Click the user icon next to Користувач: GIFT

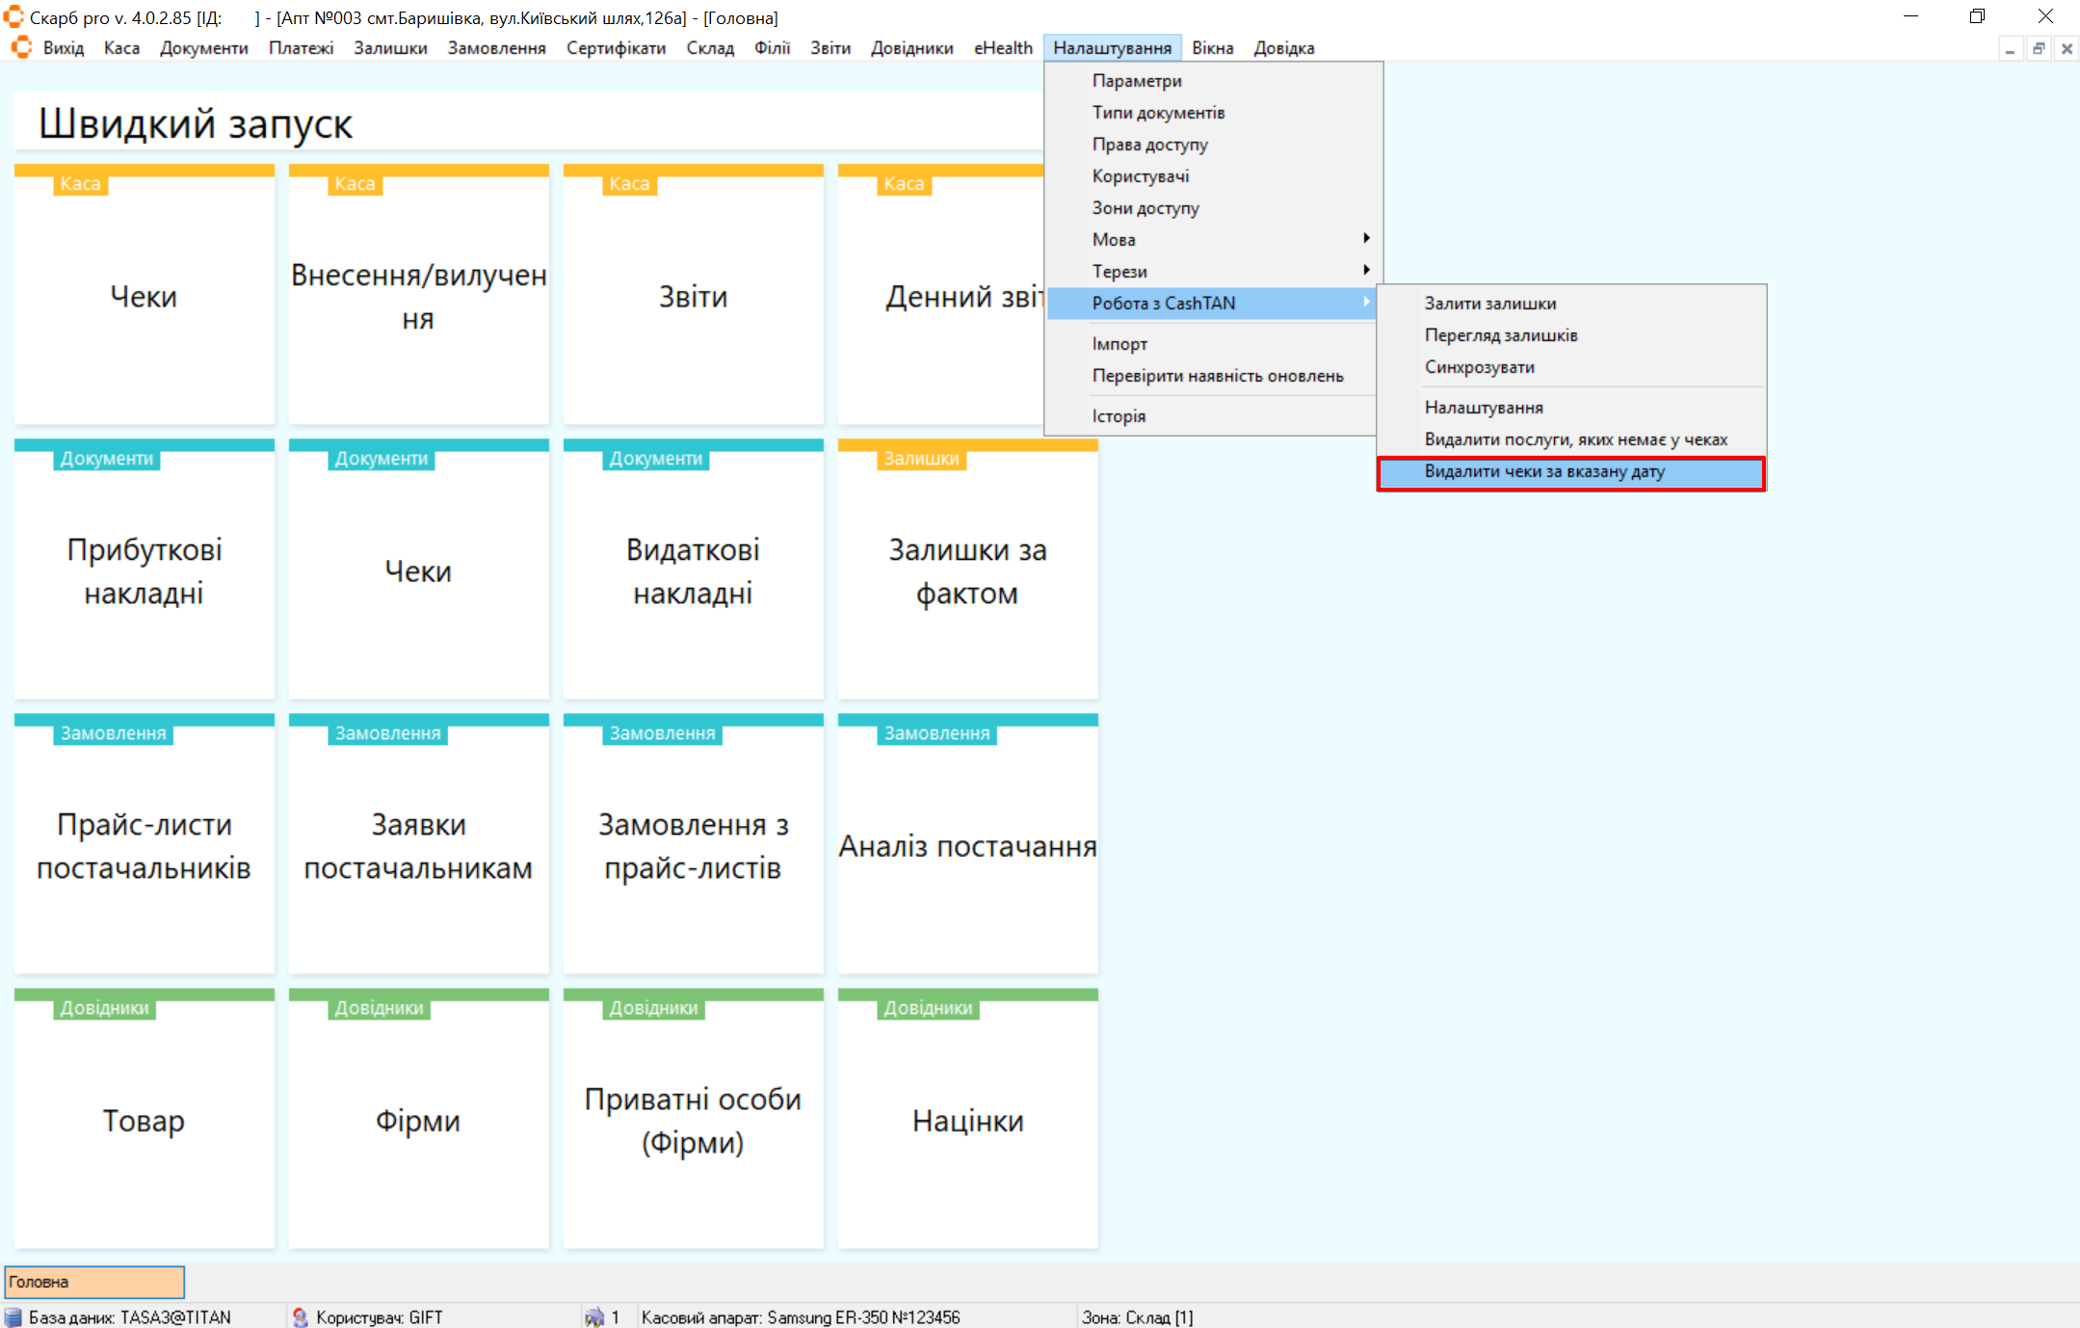coord(301,1317)
